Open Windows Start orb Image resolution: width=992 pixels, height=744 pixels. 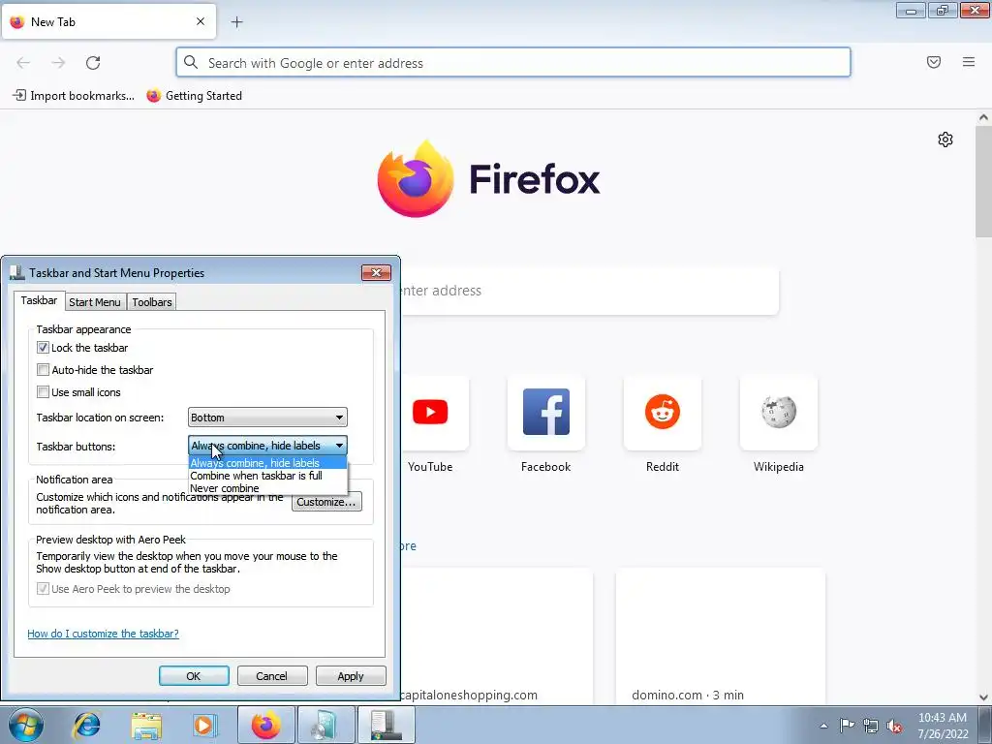click(x=26, y=725)
